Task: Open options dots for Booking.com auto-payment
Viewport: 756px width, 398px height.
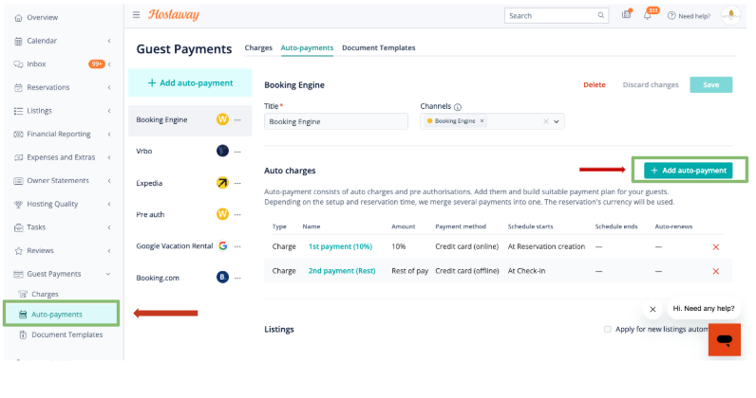Action: [x=237, y=278]
